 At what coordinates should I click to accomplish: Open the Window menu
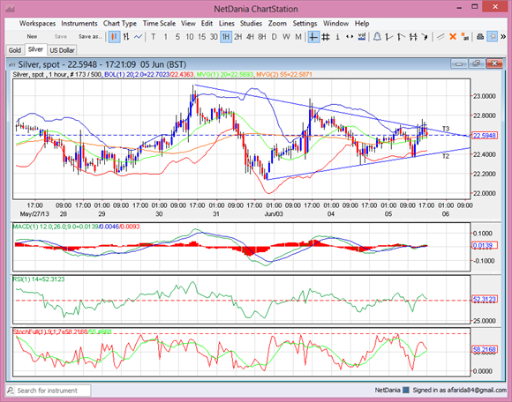point(335,24)
